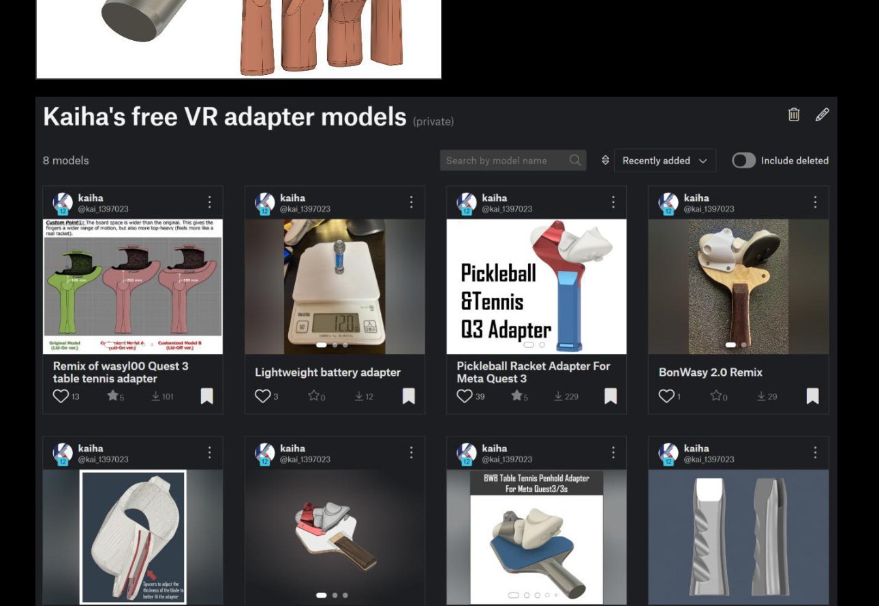
Task: Like the Remix of wasyl00 Quest 3 model
Action: click(61, 396)
